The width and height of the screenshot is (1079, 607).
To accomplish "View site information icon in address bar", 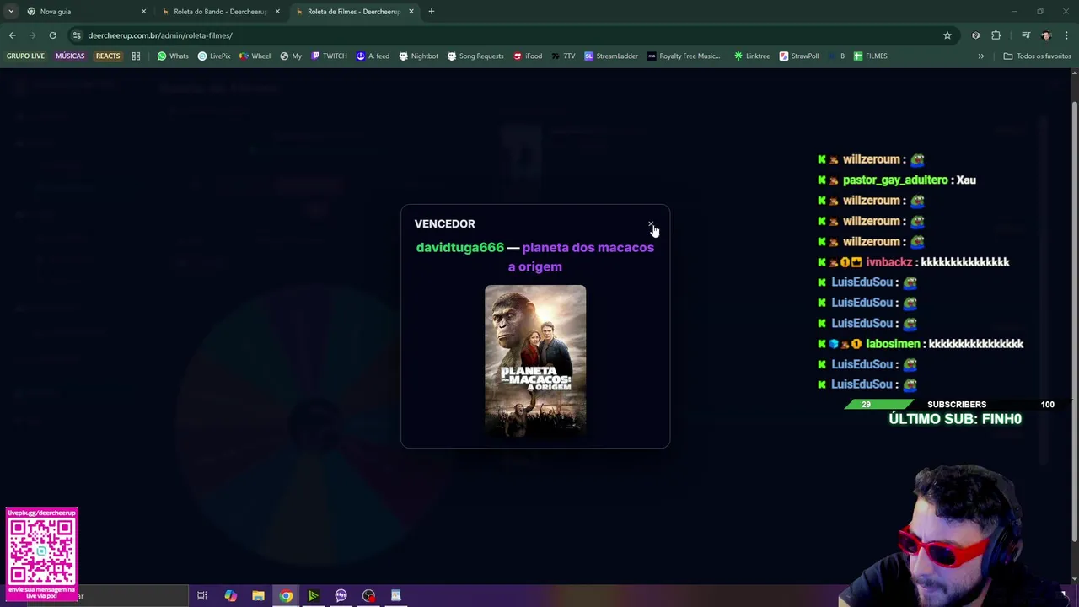I will [x=77, y=35].
